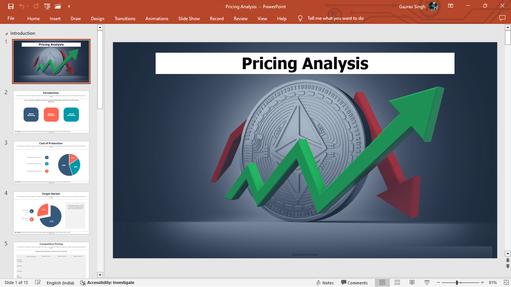The image size is (511, 287).
Task: Go to the previous slide with double-up arrow
Action: coord(508,260)
